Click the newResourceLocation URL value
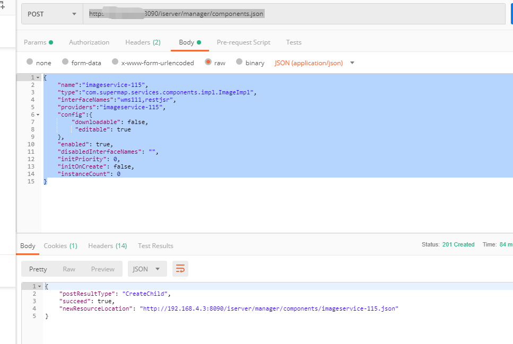 tap(269, 308)
